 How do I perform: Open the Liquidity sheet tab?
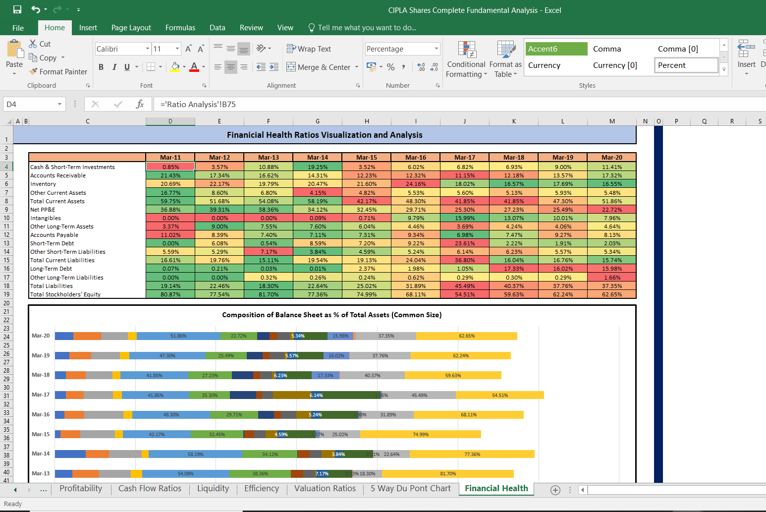click(213, 488)
